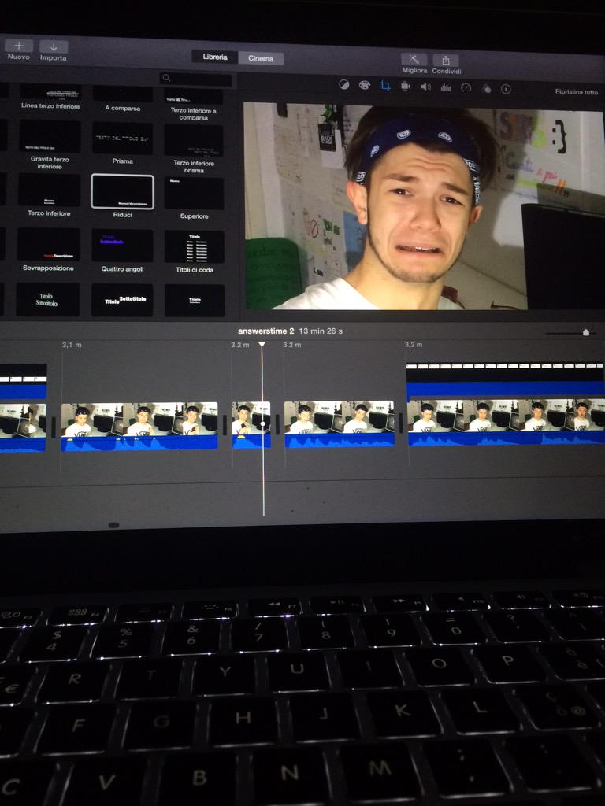Select the Terzo inferiore a comparsa title
This screenshot has height=806, width=605.
(x=194, y=96)
